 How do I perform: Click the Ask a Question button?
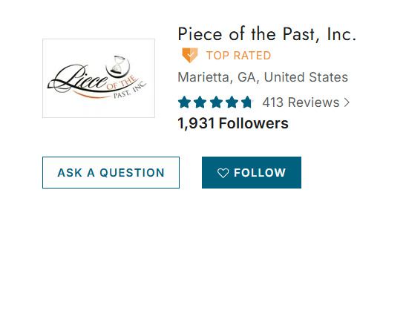(111, 172)
